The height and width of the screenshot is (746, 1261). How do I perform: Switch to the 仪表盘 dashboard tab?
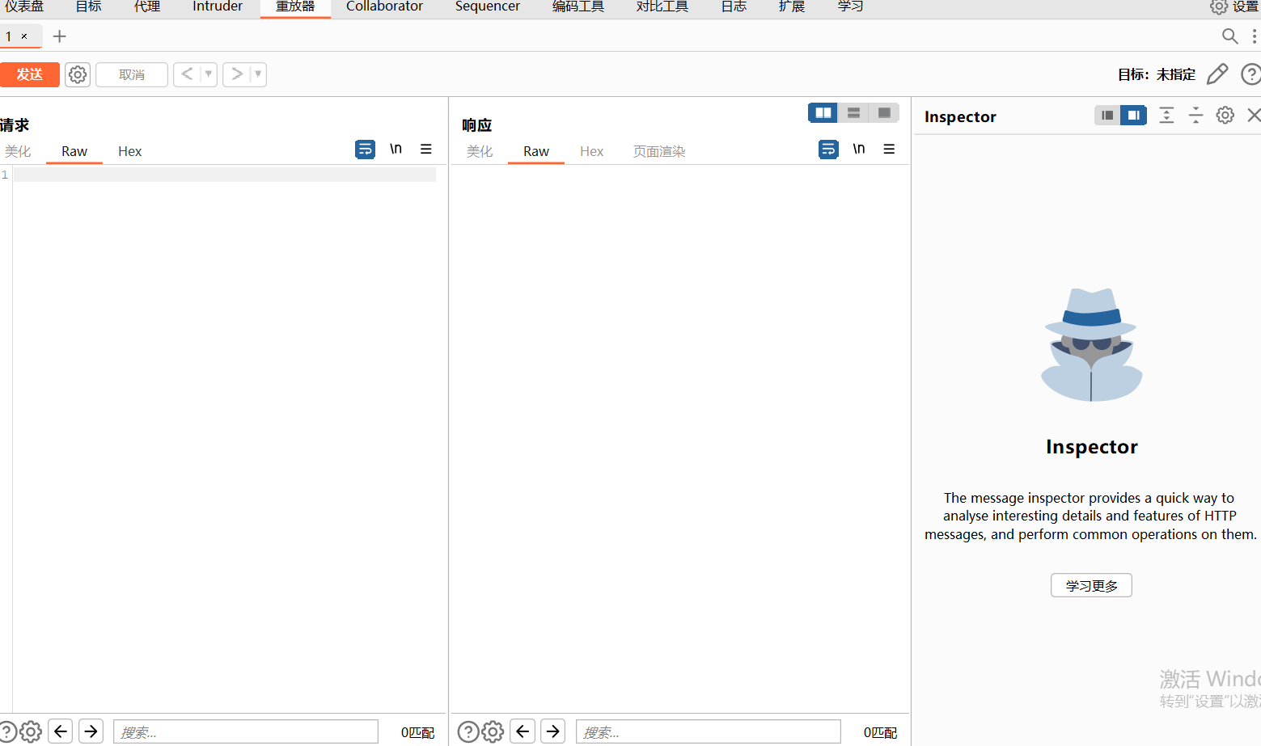point(24,6)
